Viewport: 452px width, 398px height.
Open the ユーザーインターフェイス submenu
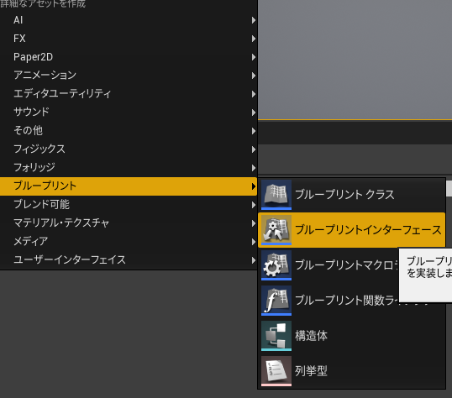[x=129, y=260]
